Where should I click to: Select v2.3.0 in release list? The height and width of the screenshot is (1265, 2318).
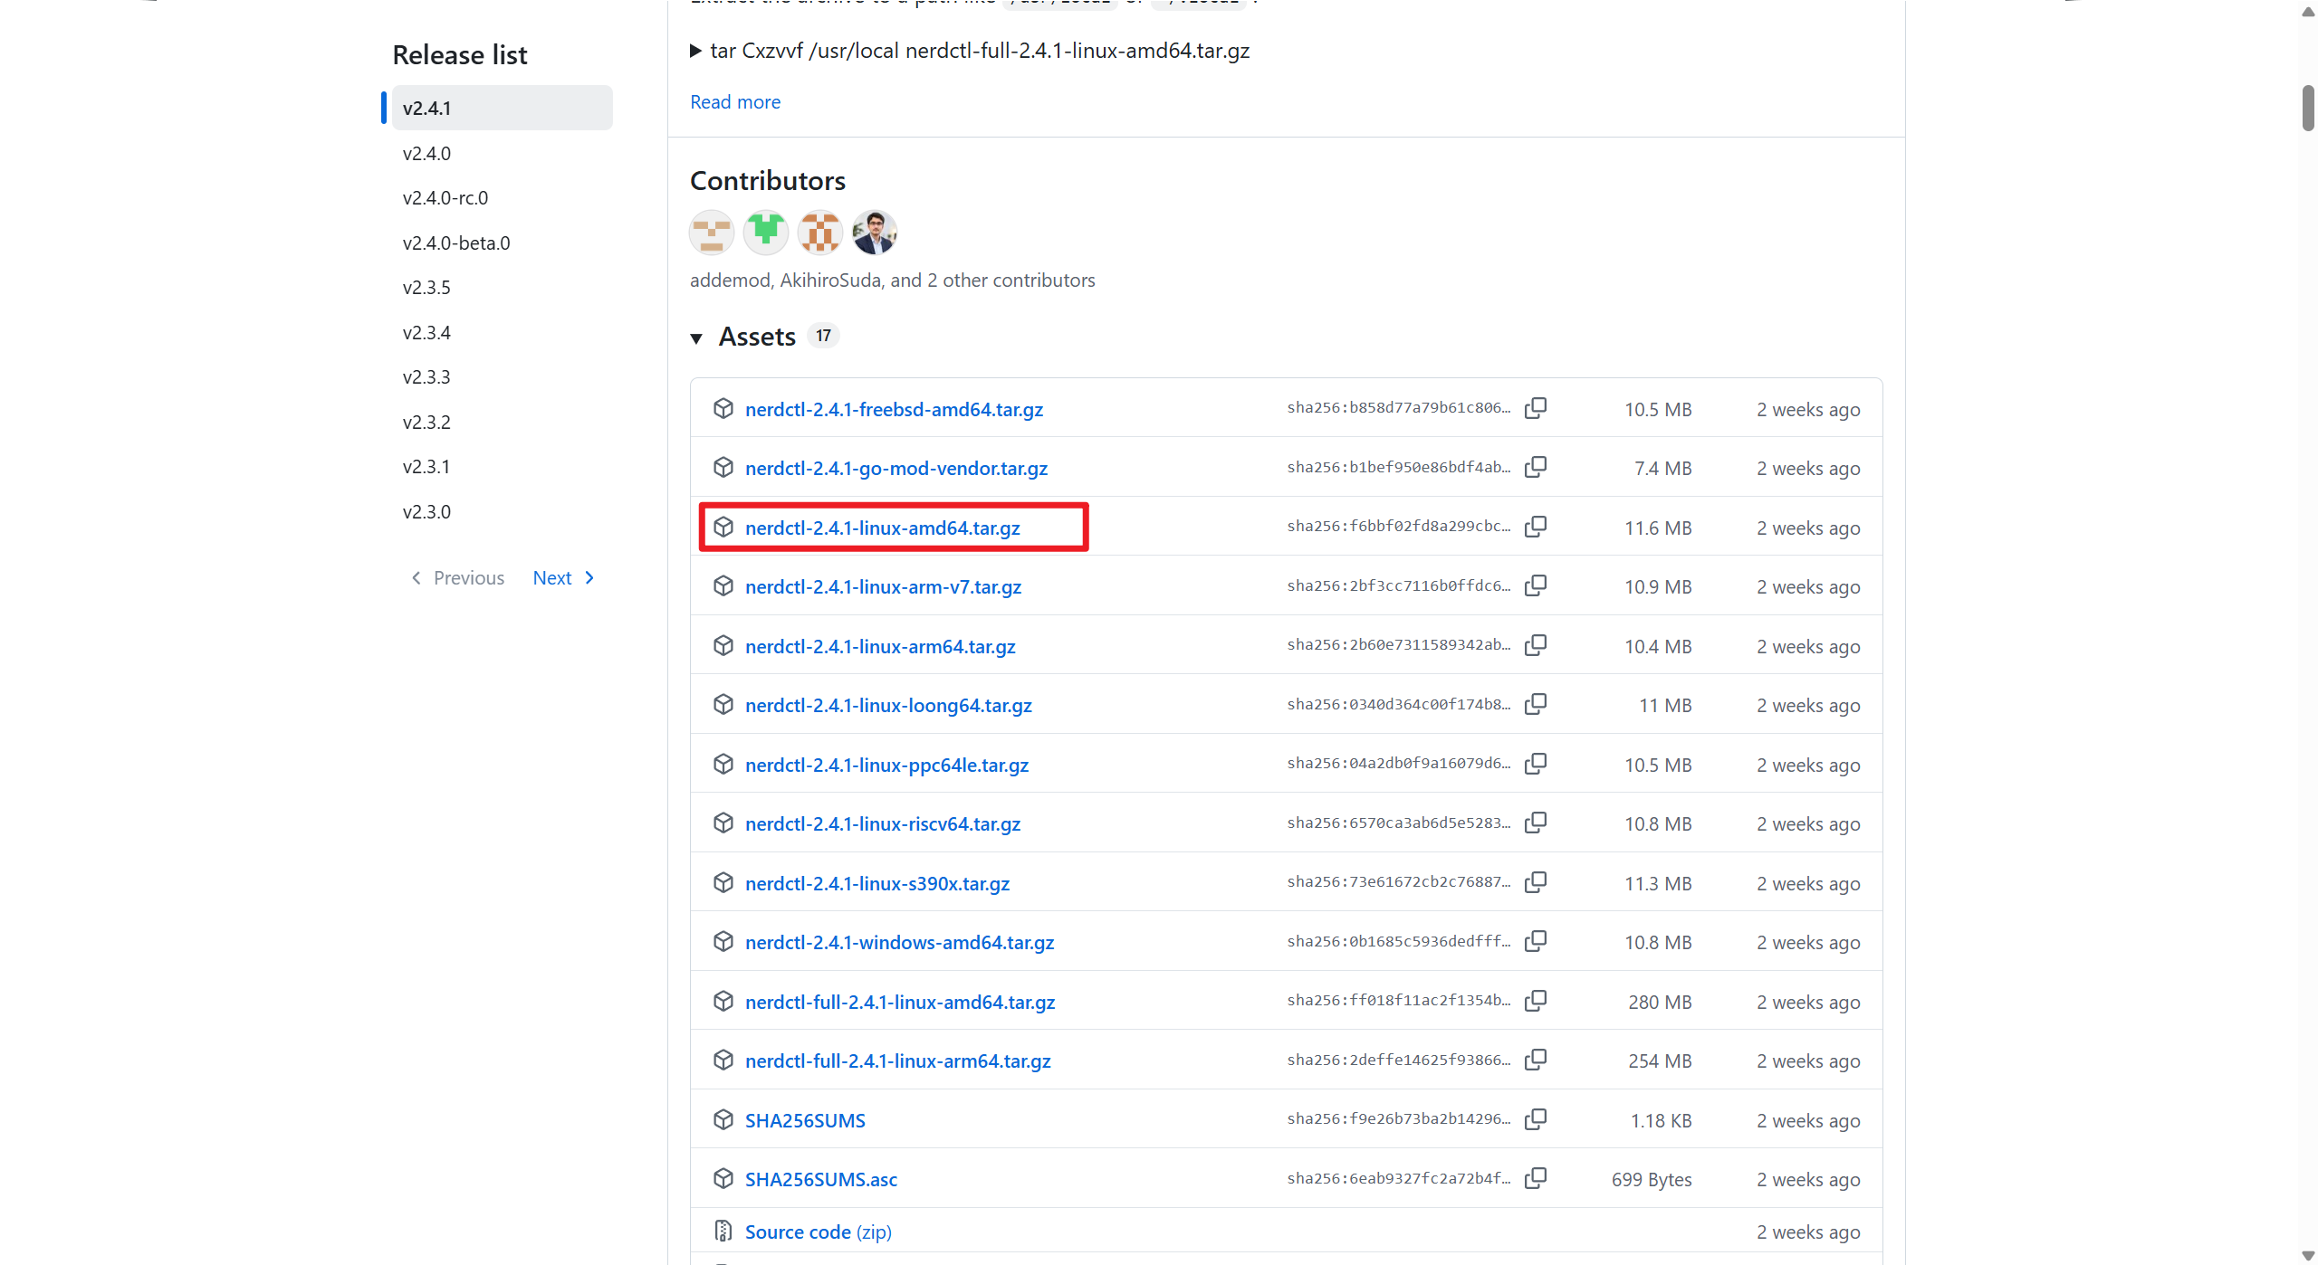point(426,511)
